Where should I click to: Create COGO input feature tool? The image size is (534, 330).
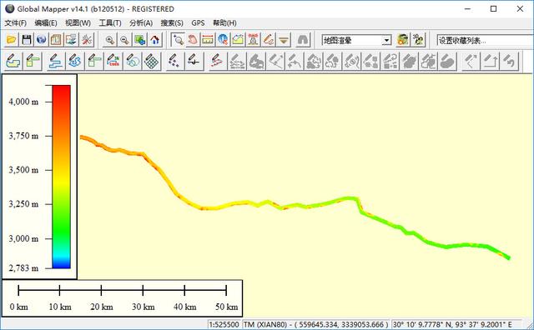coord(113,61)
